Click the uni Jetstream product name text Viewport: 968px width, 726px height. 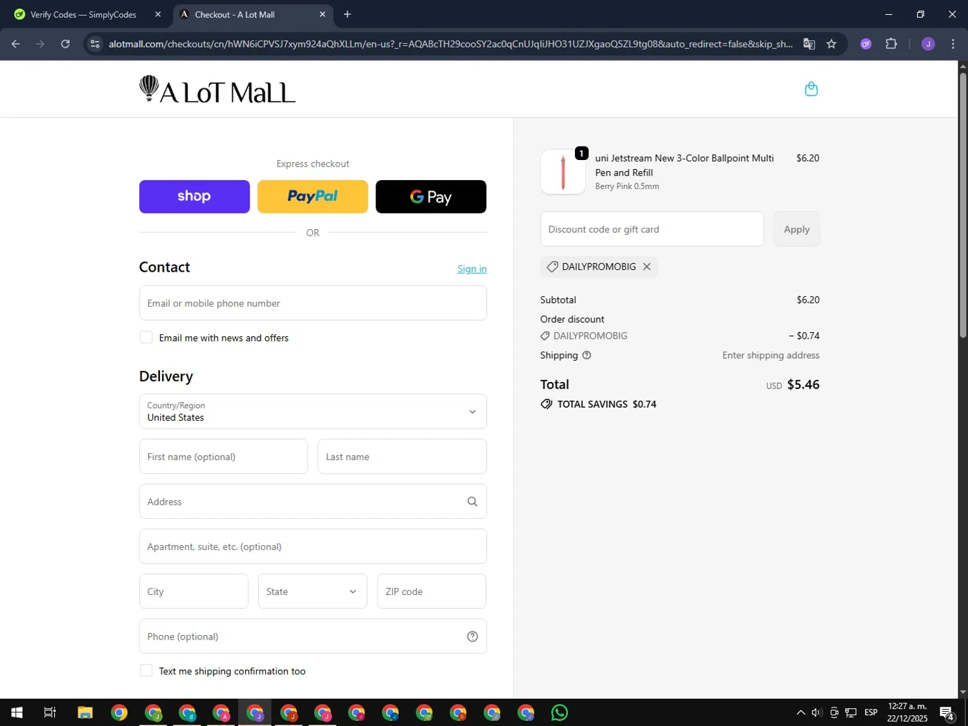coord(684,165)
